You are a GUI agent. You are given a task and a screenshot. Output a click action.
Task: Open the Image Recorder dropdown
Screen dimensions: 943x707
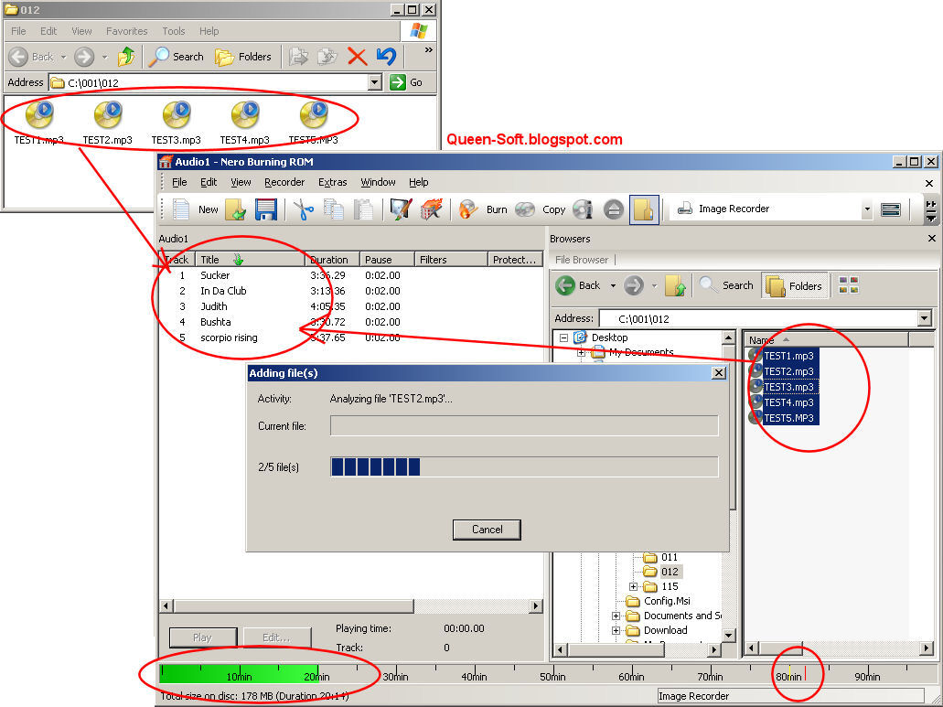tap(866, 209)
